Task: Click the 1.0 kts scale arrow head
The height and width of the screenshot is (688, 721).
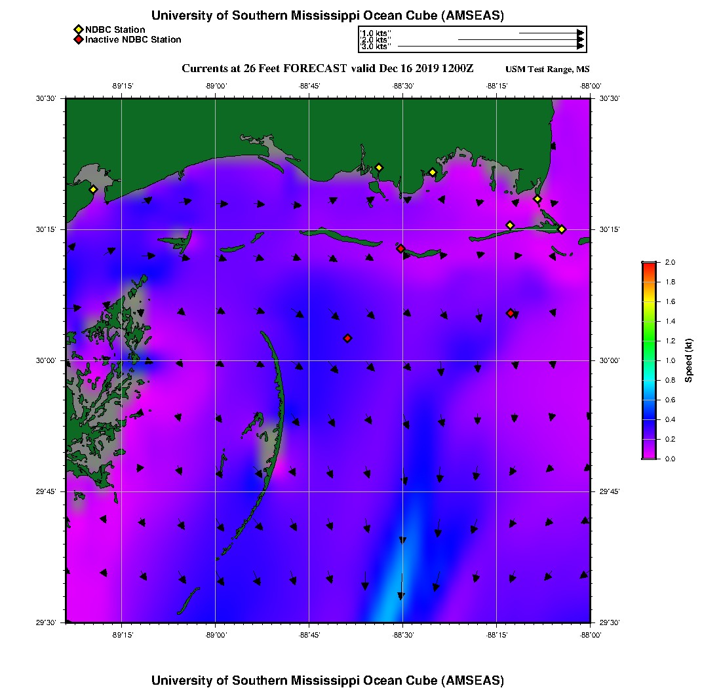Action: pyautogui.click(x=580, y=32)
